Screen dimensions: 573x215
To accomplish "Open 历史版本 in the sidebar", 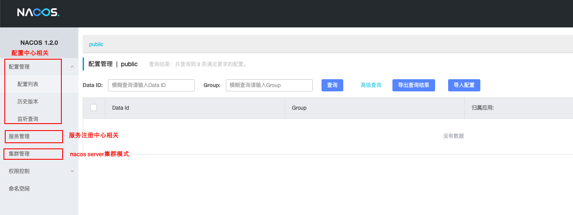I will click(x=28, y=101).
